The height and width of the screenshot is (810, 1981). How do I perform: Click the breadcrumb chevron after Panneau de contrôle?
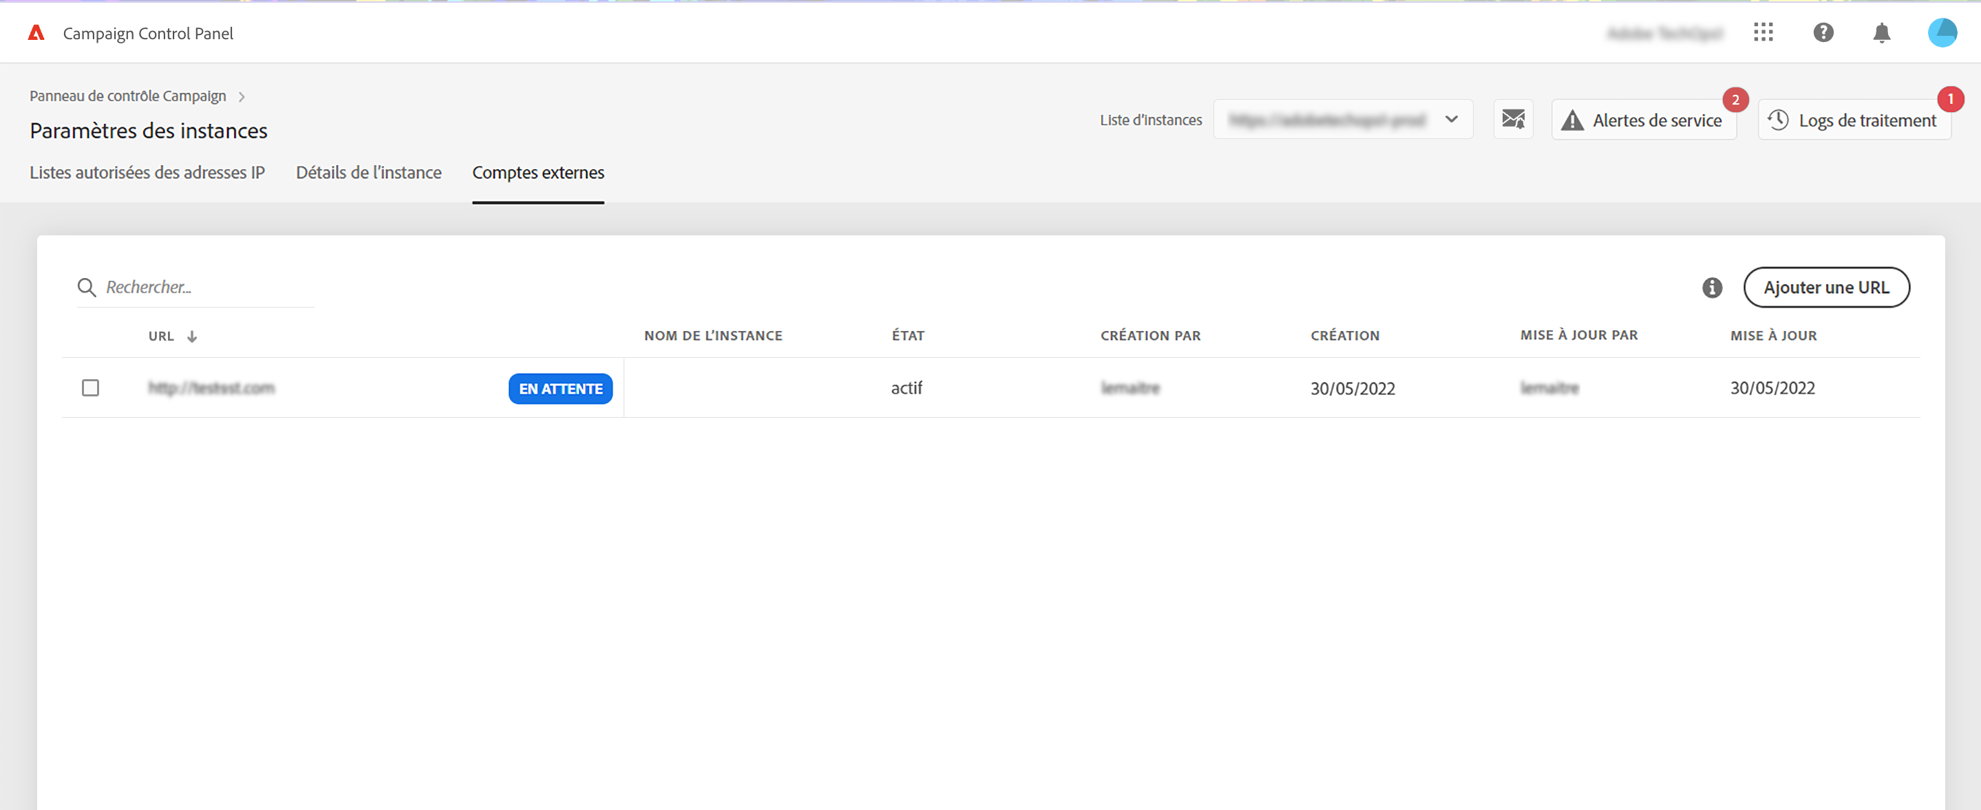(x=242, y=96)
